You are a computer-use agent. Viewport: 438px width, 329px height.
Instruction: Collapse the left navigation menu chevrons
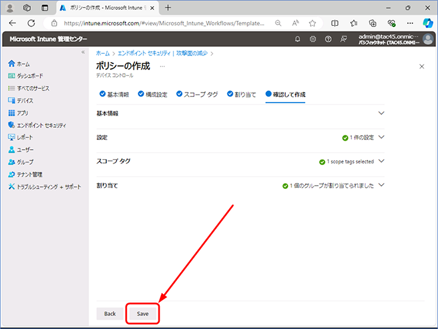point(83,52)
